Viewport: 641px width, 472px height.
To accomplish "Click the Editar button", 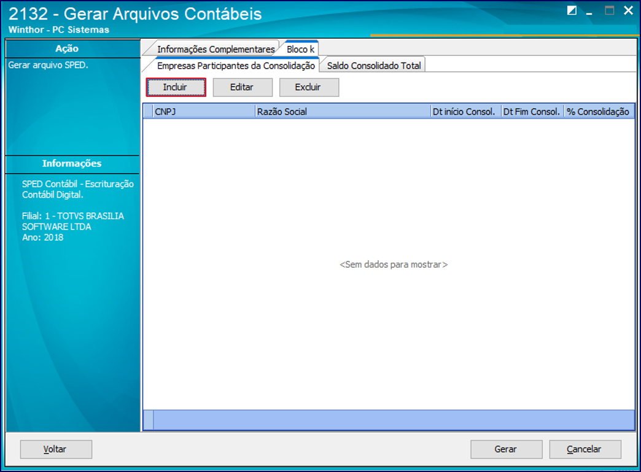I will pyautogui.click(x=243, y=87).
